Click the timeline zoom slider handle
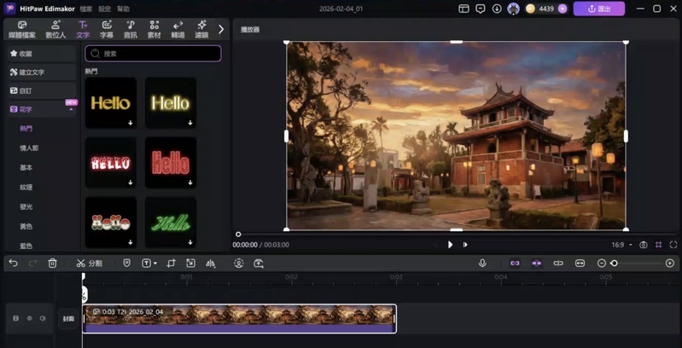This screenshot has width=682, height=348. point(614,264)
